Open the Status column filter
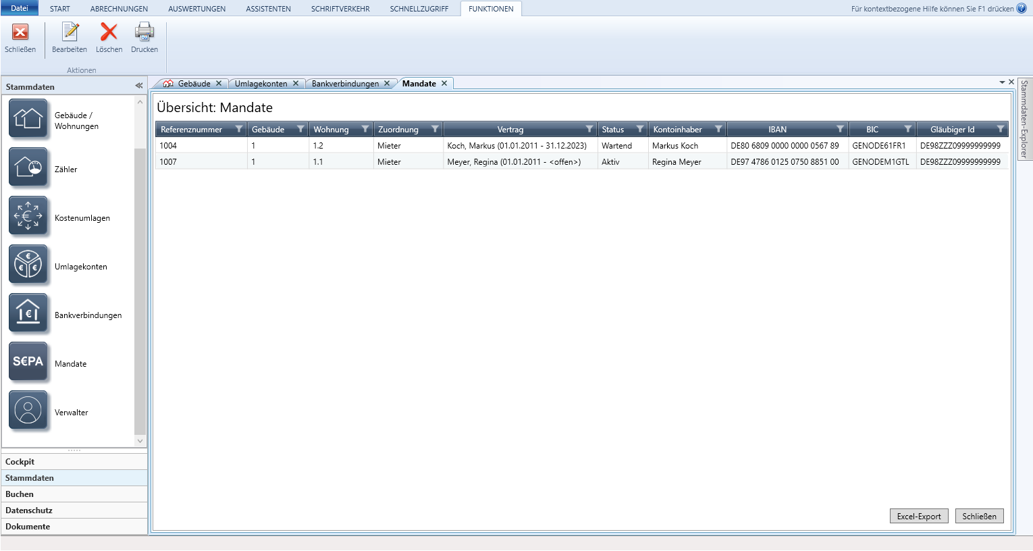Screen dimensions: 1033x551 point(639,129)
